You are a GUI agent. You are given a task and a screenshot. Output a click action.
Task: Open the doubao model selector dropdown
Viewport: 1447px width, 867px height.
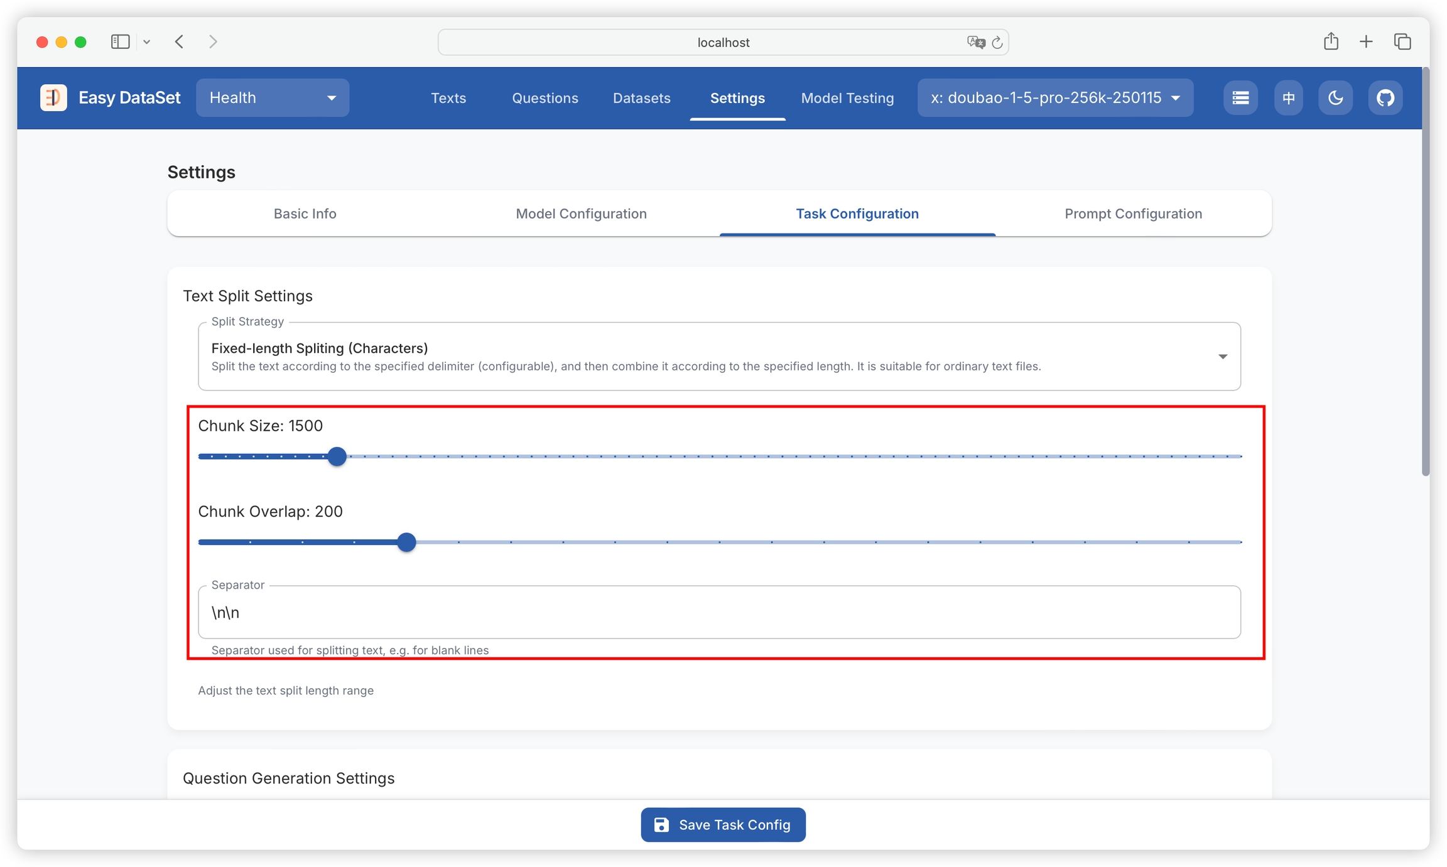[1055, 98]
